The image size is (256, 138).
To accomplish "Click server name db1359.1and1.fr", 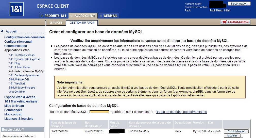I will [139, 131].
